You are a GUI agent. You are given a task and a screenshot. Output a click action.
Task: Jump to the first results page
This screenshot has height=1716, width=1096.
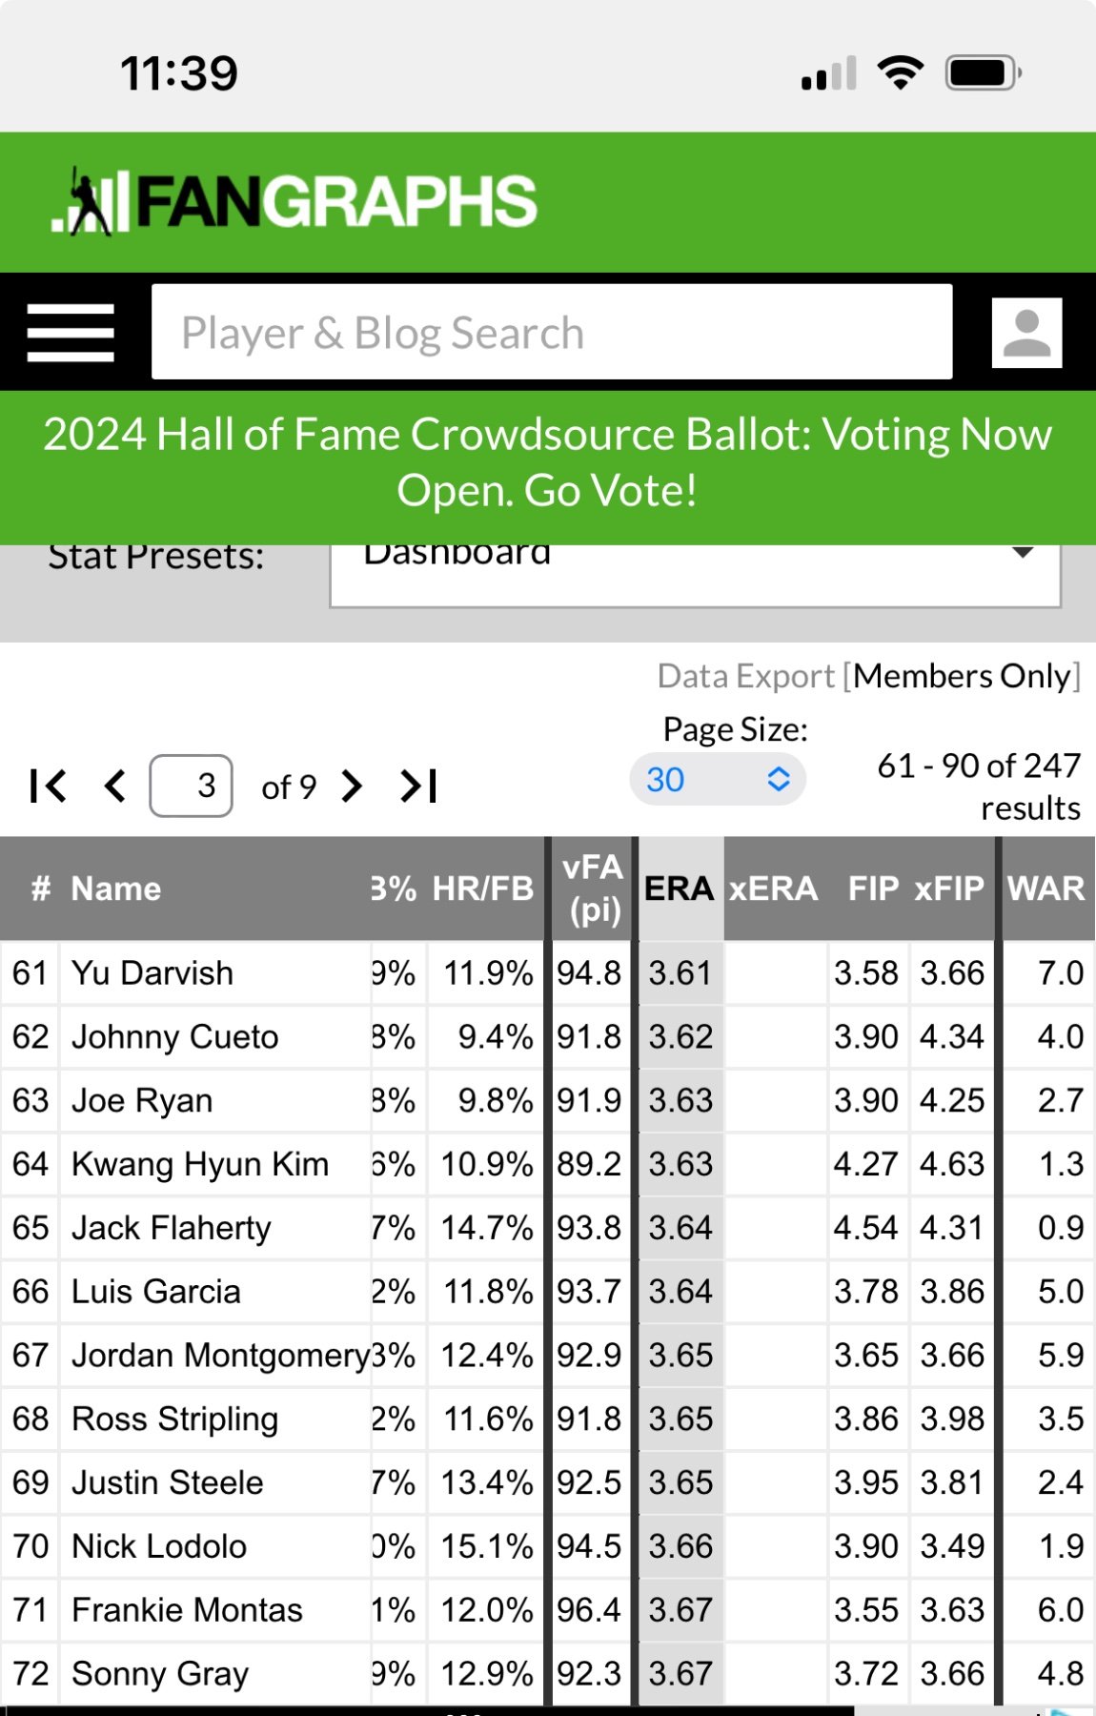click(x=48, y=786)
